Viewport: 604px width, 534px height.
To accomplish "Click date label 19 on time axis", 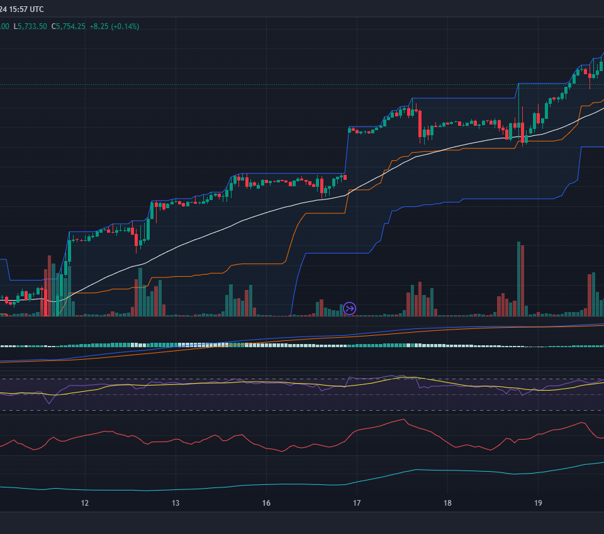I will 538,503.
